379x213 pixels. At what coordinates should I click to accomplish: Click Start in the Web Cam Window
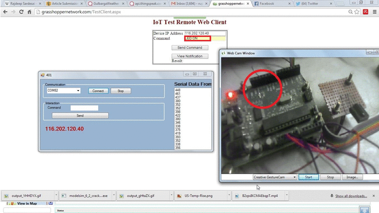pos(308,177)
